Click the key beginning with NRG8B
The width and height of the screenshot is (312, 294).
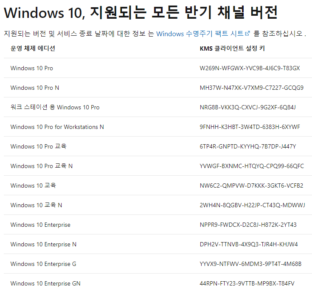(247, 107)
